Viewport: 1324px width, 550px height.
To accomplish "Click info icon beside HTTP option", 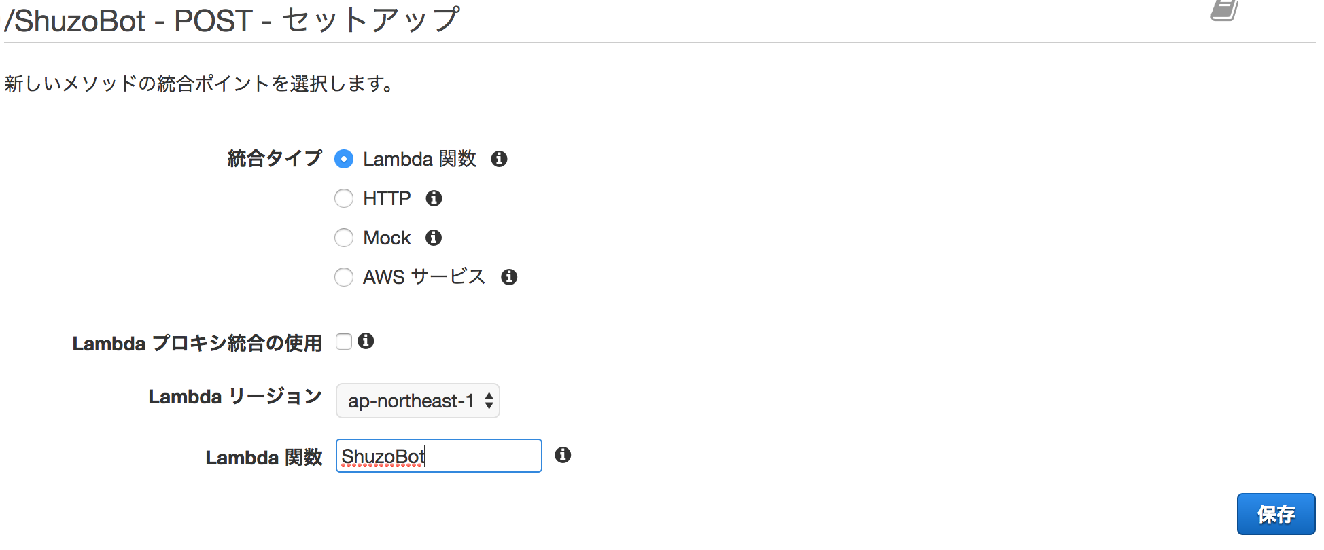I will tap(434, 198).
